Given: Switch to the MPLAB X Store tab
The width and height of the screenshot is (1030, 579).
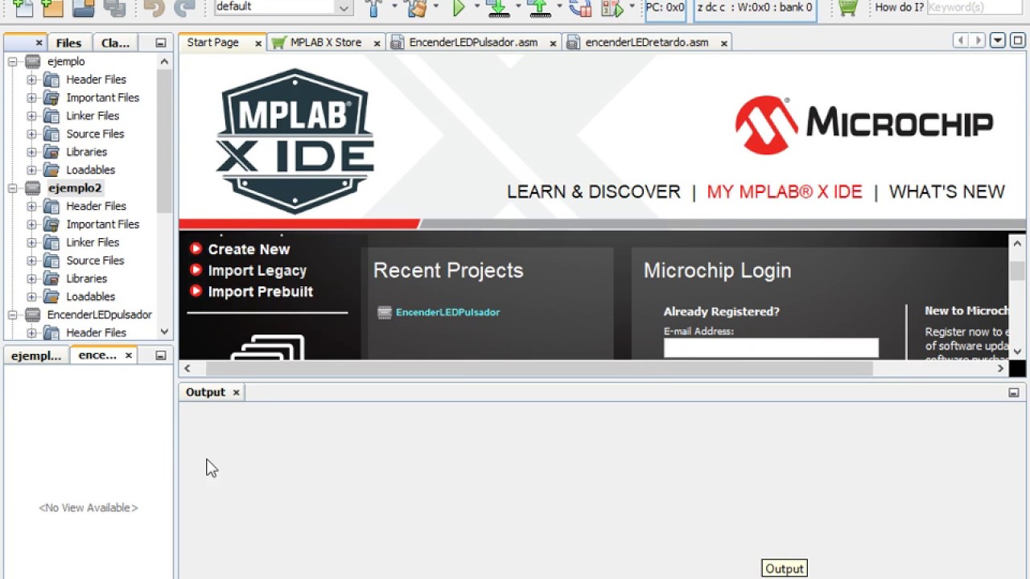Looking at the screenshot, I should click(x=326, y=43).
